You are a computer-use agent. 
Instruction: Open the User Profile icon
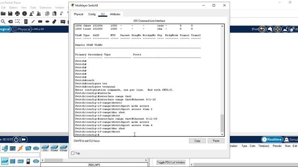click(32, 13)
